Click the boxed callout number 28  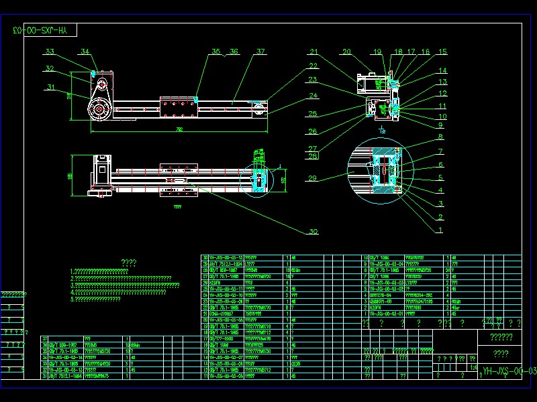click(x=312, y=156)
